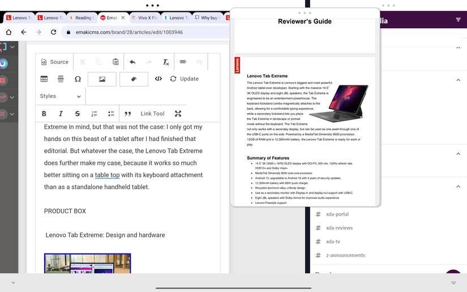Image resolution: width=467 pixels, height=292 pixels.
Task: Click the Slack filter icon in header
Action: click(x=458, y=20)
